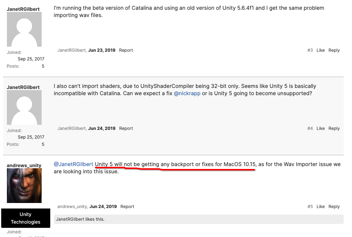Viewport: 352px width, 237px height.
Task: Like andrews_unity's post #5
Action: [320, 206]
